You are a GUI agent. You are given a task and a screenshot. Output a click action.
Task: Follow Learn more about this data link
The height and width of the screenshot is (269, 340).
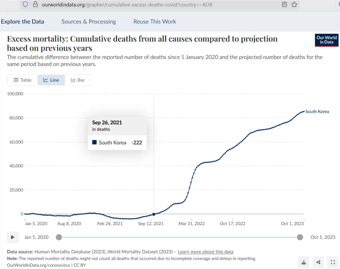(x=206, y=252)
